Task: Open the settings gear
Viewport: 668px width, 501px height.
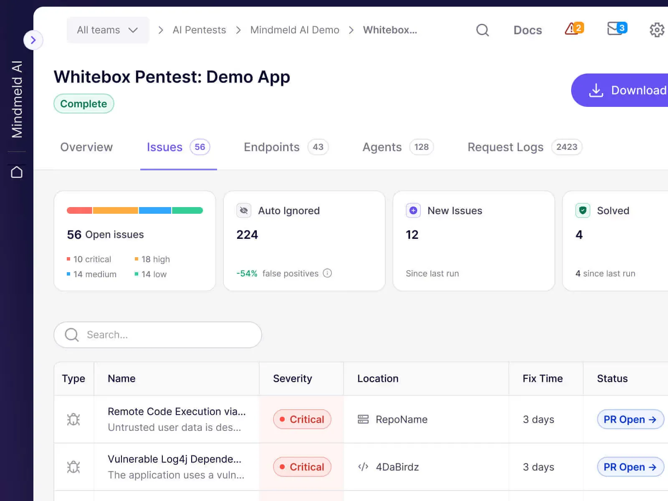Action: pyautogui.click(x=656, y=30)
